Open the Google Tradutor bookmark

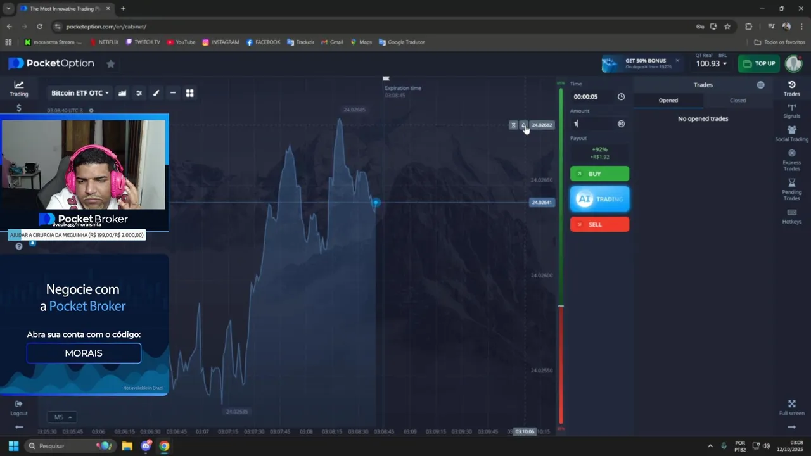click(402, 42)
